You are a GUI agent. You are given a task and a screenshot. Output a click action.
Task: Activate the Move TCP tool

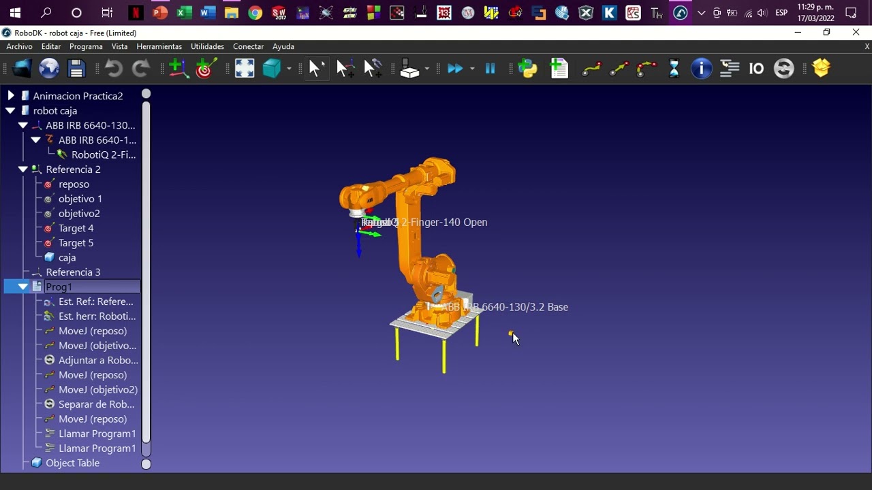(373, 68)
